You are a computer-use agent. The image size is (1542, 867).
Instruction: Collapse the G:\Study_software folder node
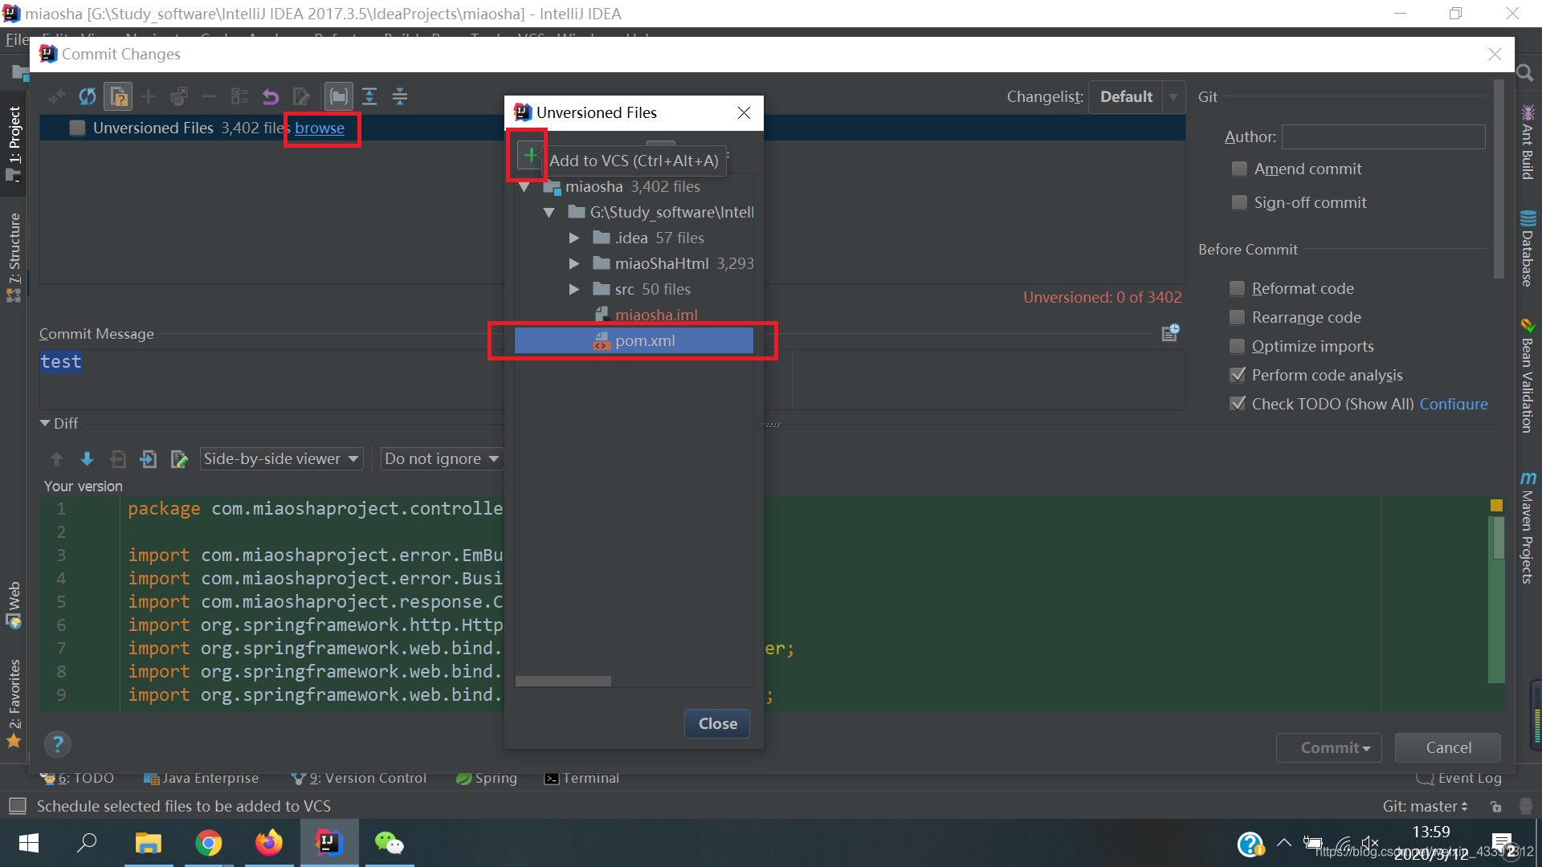549,213
